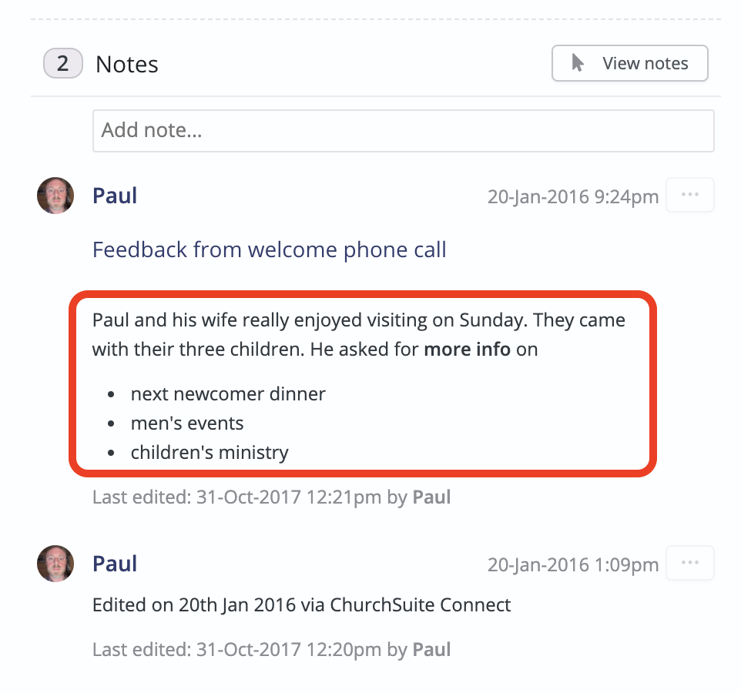Click the 20-Jan-2016 9:24pm timestamp
Image resolution: width=741 pixels, height=693 pixels.
(x=572, y=196)
